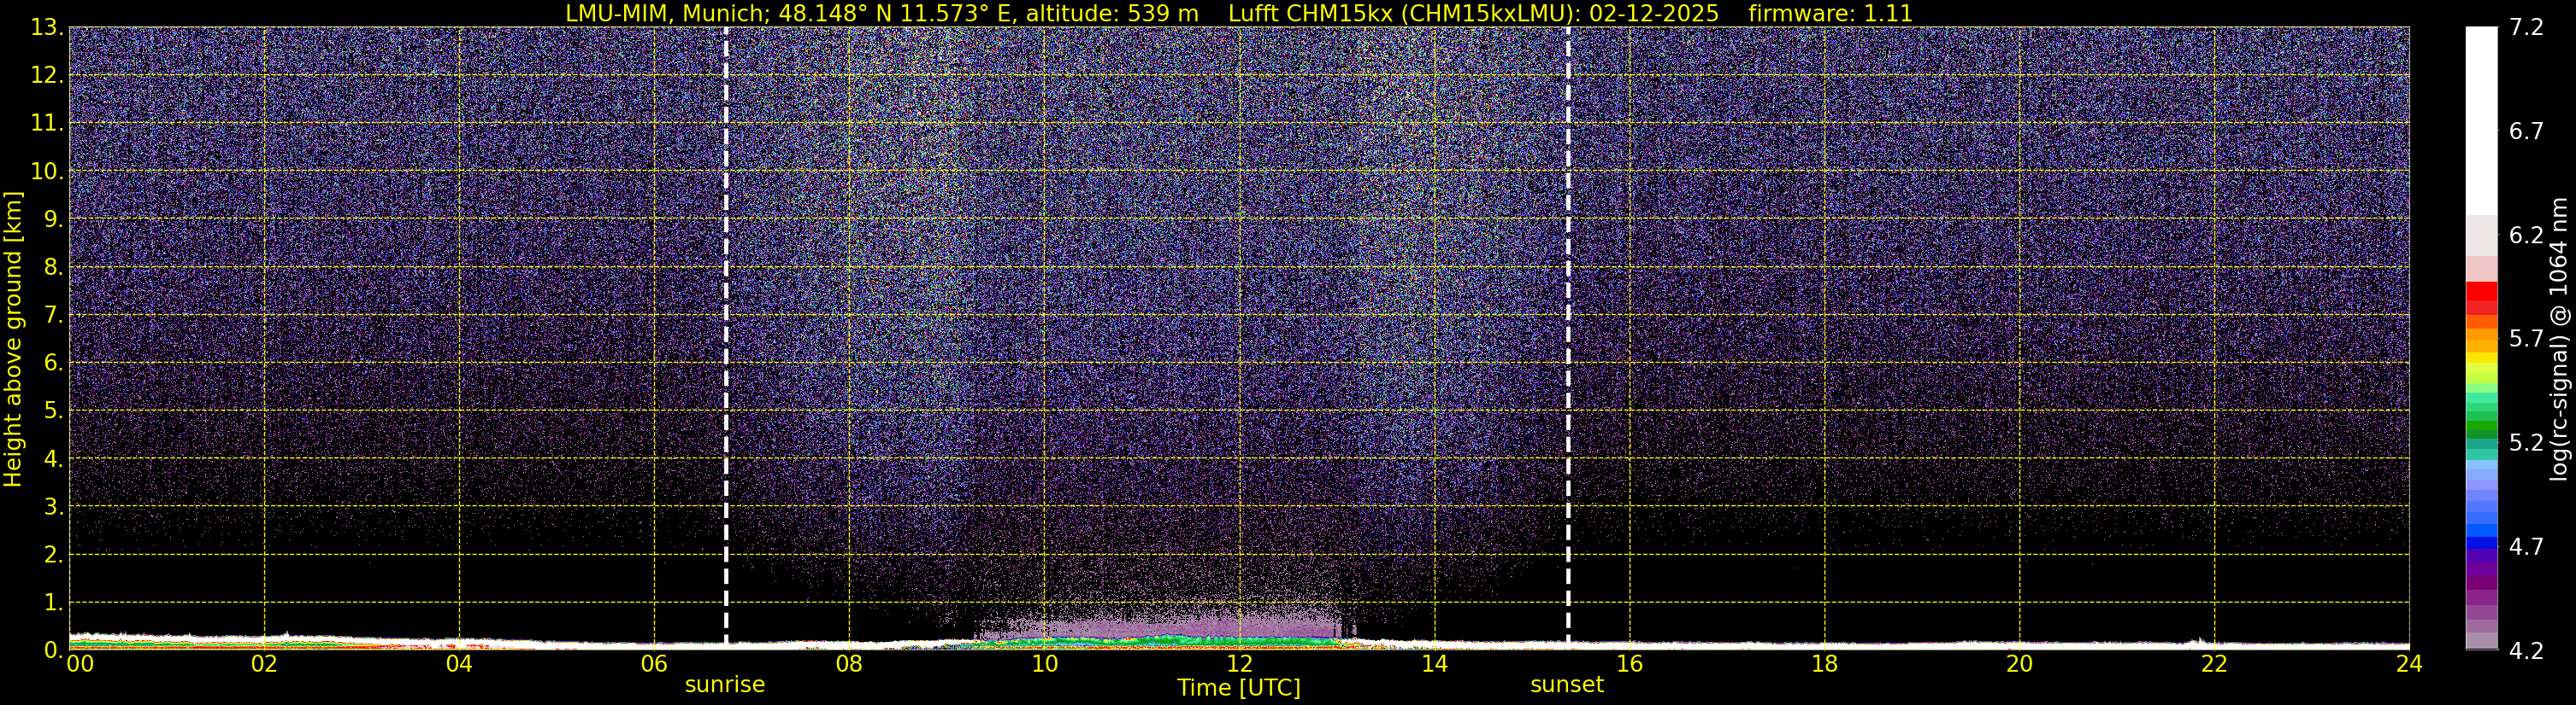The image size is (2576, 705).
Task: Click the "1." tick label on the height axis
Action: 53,602
